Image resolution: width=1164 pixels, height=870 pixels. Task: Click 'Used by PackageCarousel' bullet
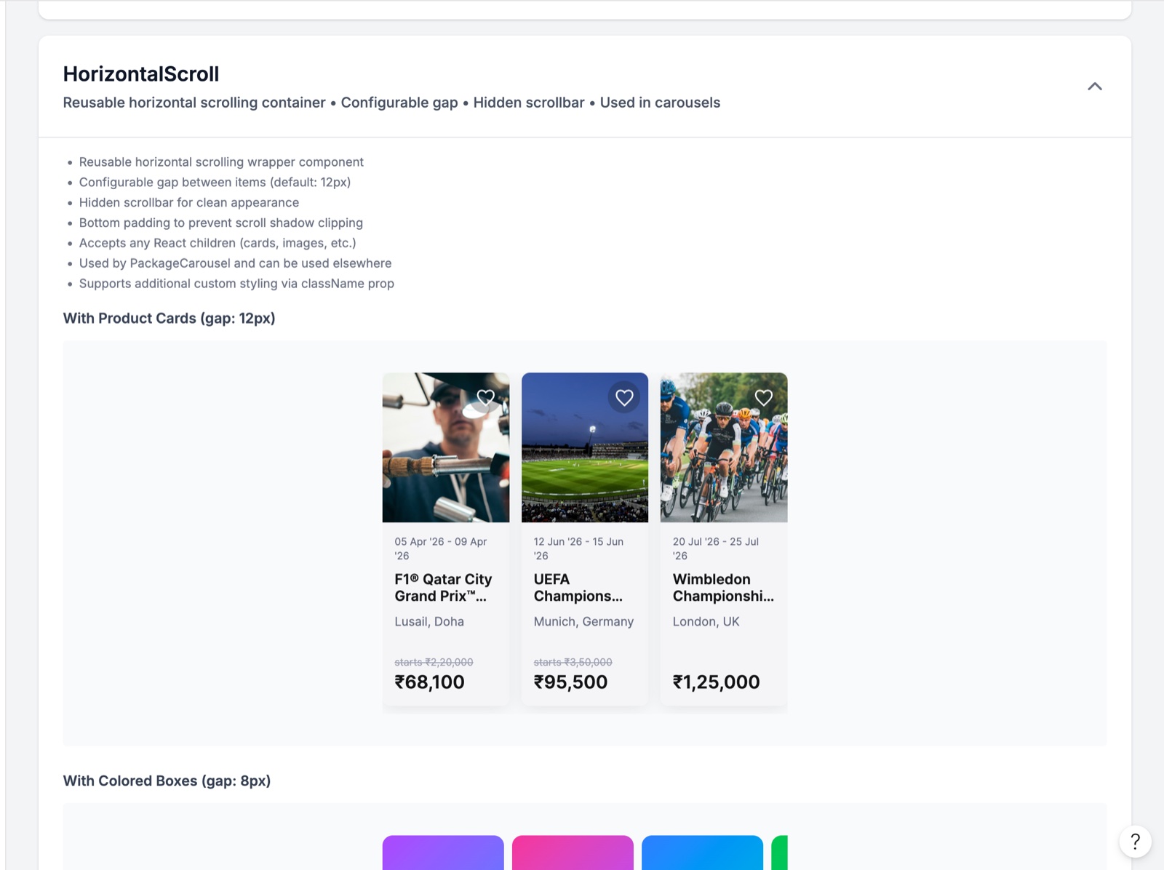pyautogui.click(x=235, y=263)
